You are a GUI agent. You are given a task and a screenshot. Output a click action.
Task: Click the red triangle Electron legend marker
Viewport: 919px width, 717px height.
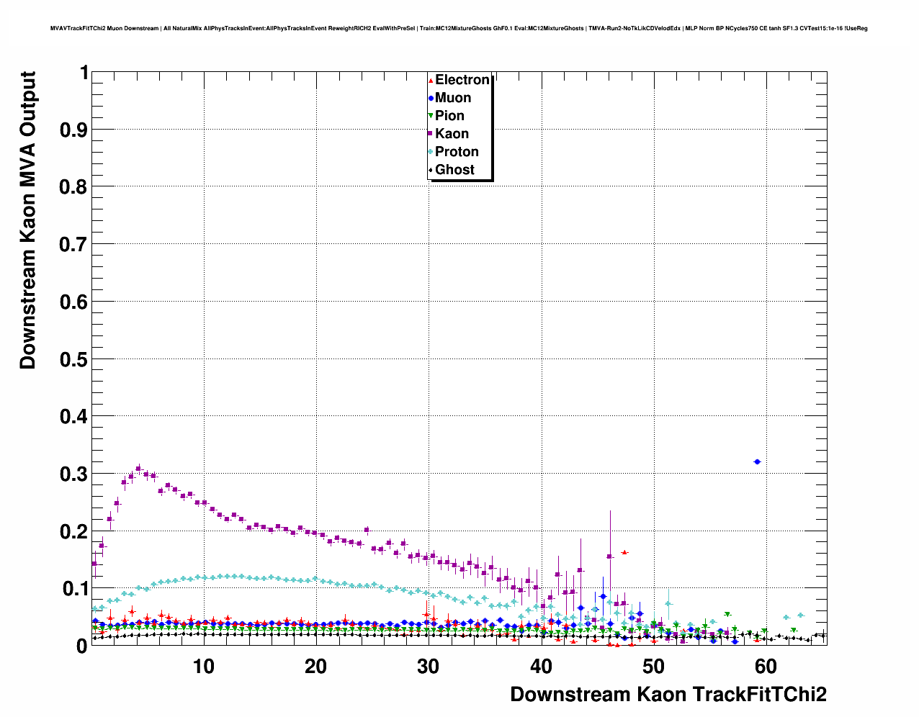pos(431,80)
